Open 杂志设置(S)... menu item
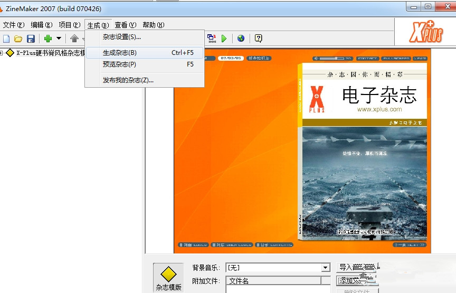Viewport: 456px width, 293px height. [122, 37]
